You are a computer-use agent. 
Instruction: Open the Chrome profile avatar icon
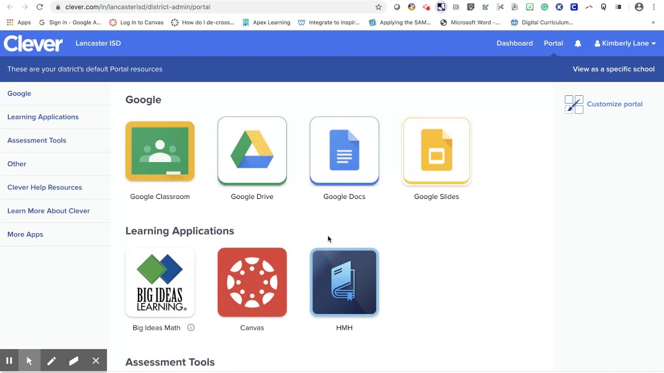point(639,7)
